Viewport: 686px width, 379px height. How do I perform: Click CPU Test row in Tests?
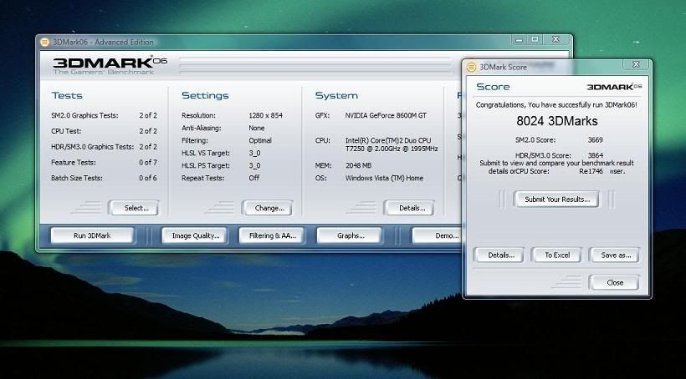[104, 131]
